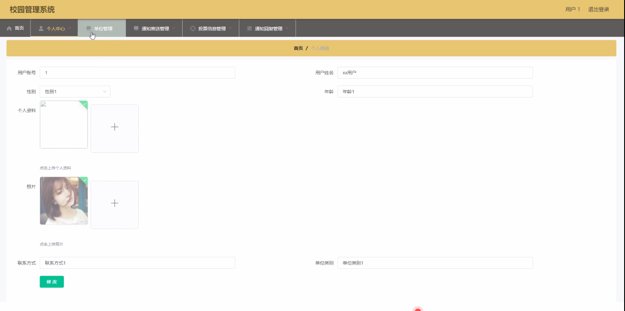625x311 pixels.
Task: Click the plus icon to upload 照片
Action: tap(115, 203)
